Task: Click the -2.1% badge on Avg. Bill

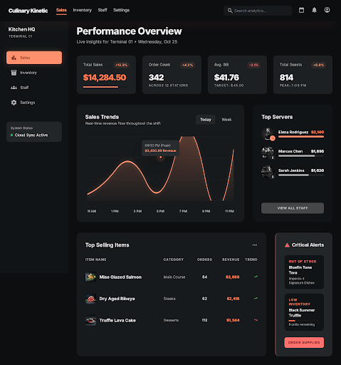Action: pos(253,65)
